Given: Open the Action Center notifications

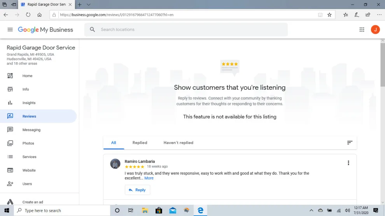Looking at the screenshot, I should [x=376, y=210].
